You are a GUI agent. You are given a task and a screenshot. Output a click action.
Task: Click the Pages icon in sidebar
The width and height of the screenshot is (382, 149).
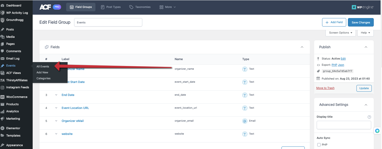point(3,44)
